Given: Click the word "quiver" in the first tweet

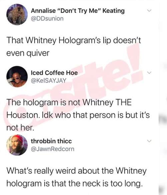Looking at the screenshot, I should click(x=38, y=53).
